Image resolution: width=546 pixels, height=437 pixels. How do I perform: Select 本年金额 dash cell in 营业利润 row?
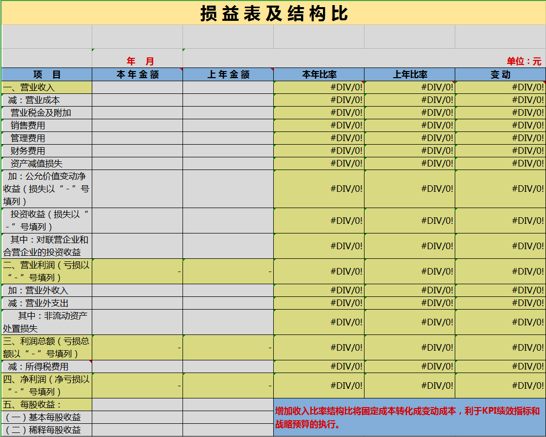[137, 272]
